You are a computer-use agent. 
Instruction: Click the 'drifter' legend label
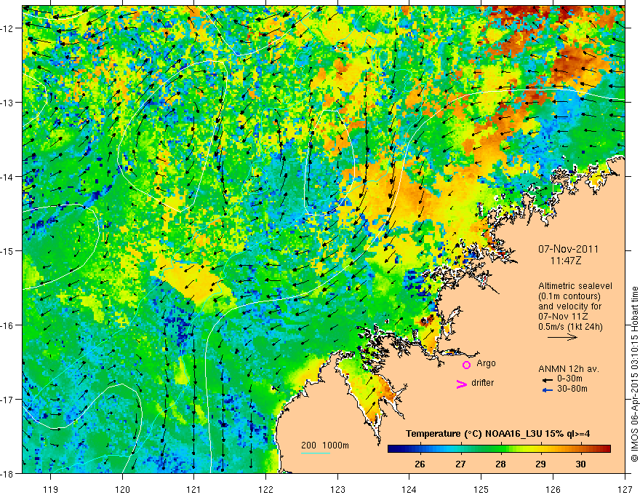click(482, 383)
